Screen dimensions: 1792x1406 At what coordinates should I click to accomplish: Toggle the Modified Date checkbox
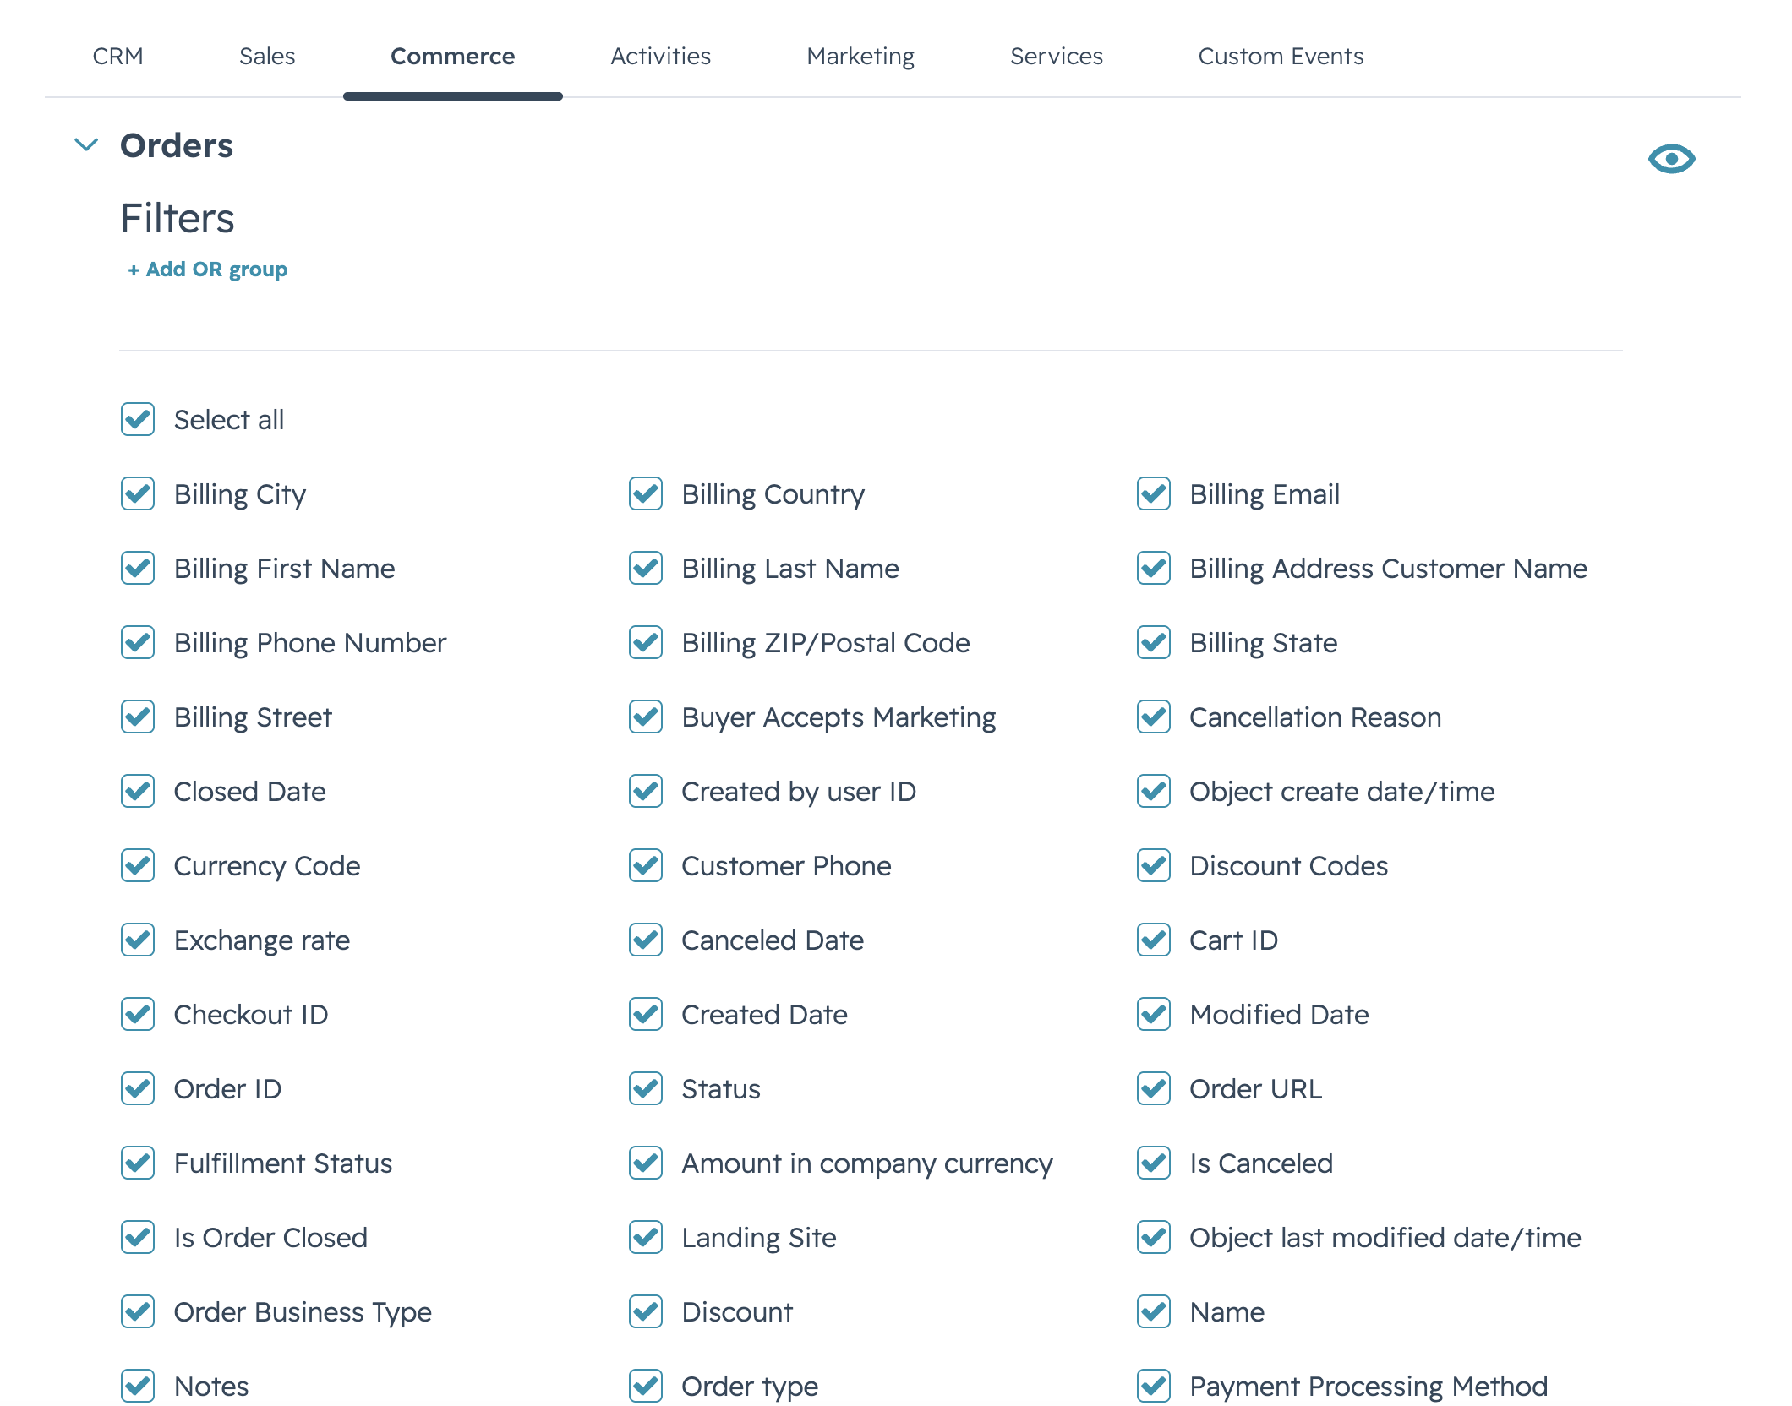pyautogui.click(x=1154, y=1014)
